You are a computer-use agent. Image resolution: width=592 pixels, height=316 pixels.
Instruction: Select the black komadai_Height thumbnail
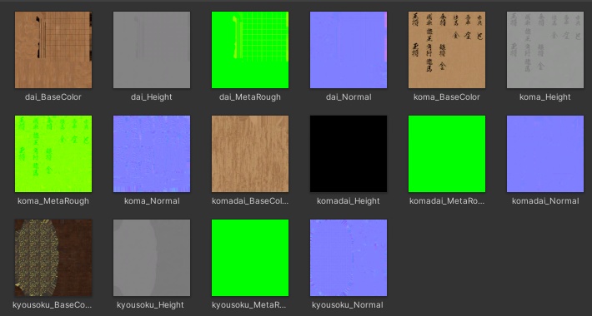tap(349, 154)
